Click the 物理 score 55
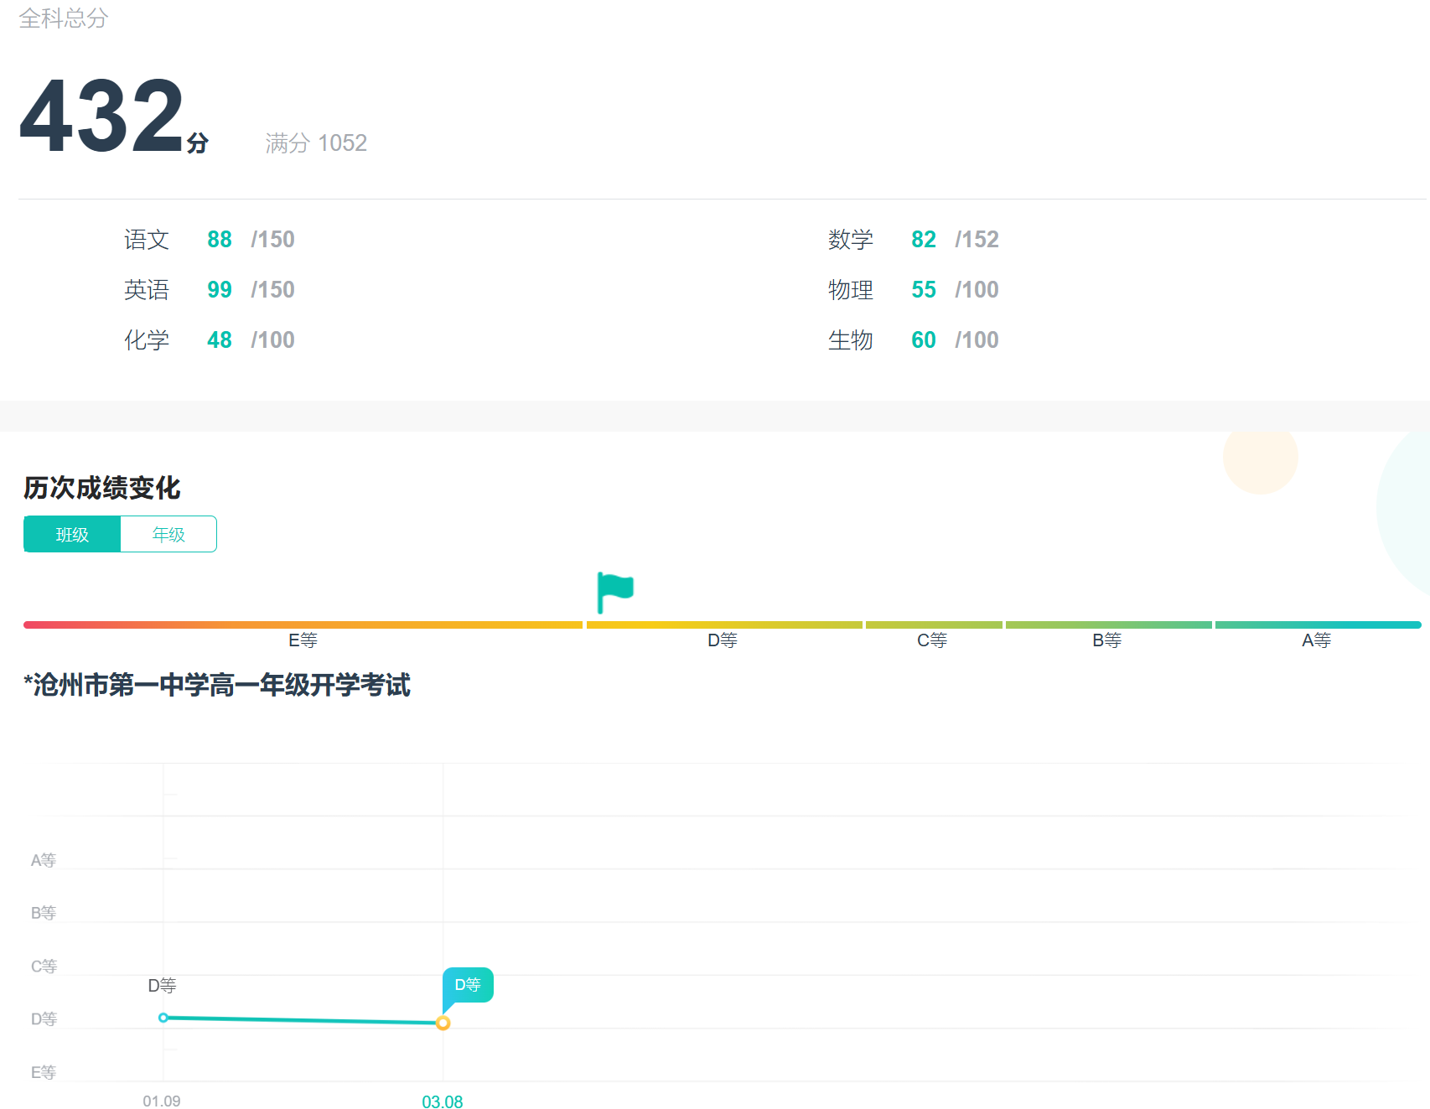Screen dimensions: 1430x1109 pyautogui.click(x=924, y=290)
